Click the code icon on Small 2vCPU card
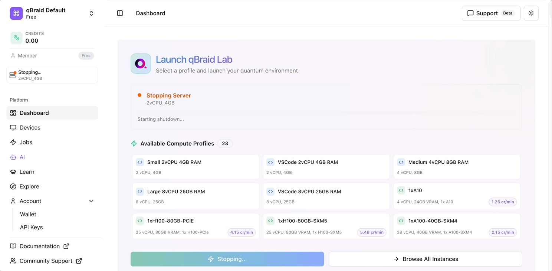The width and height of the screenshot is (552, 271). click(140, 162)
